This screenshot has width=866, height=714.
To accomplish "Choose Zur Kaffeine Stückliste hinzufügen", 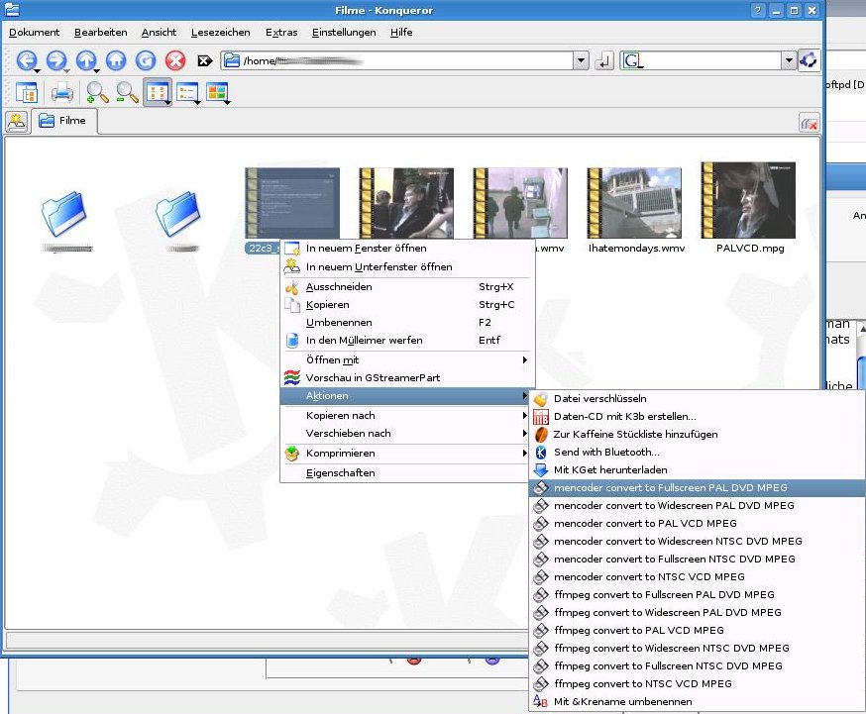I will 697,435.
